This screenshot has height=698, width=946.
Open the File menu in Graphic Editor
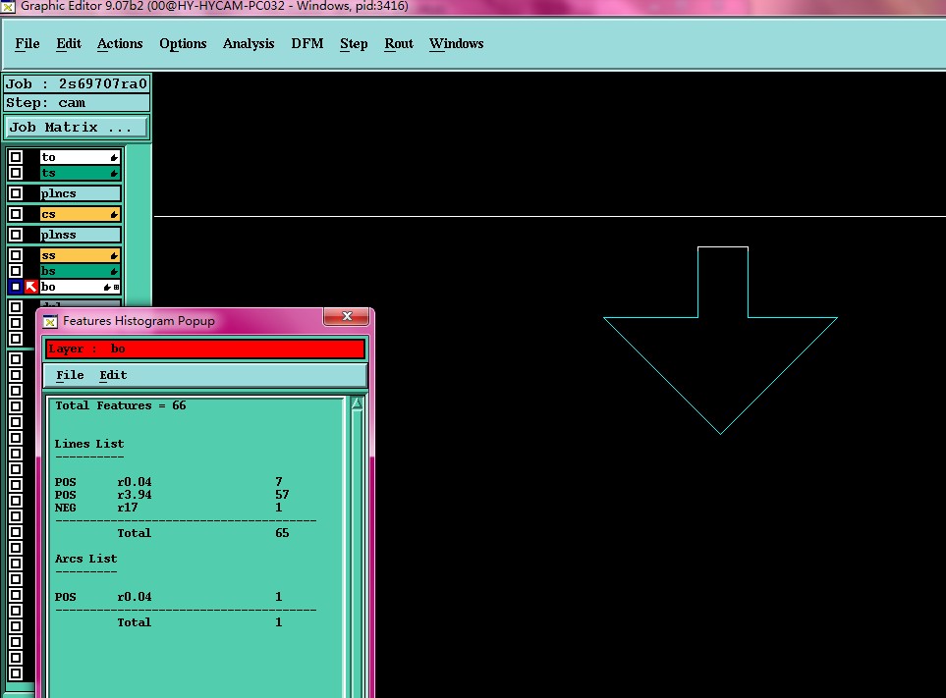pos(28,44)
